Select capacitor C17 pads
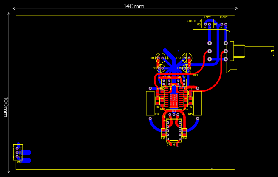Image resolution: width=278 pixels, height=177 pixels. [x=164, y=82]
